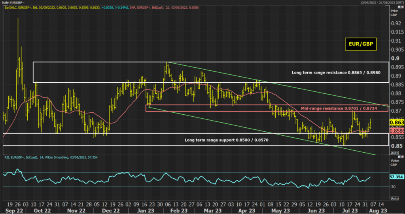Click the 0.8586 SMA value tag
The image size is (405, 214).
pos(397,131)
